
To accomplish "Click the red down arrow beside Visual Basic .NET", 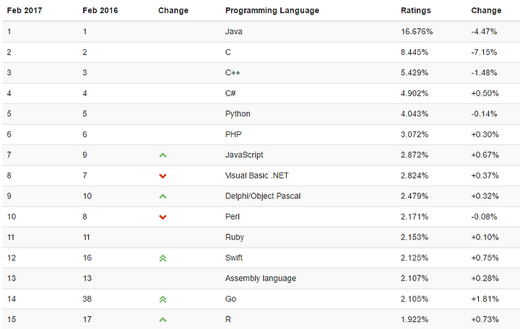I will pos(162,176).
